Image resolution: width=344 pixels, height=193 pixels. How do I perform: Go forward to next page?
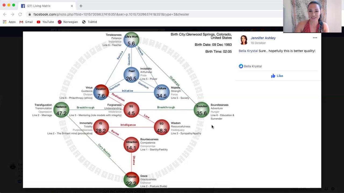click(12, 14)
